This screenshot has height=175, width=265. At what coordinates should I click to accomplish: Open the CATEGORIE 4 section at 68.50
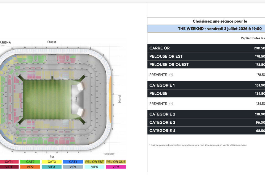point(206,131)
